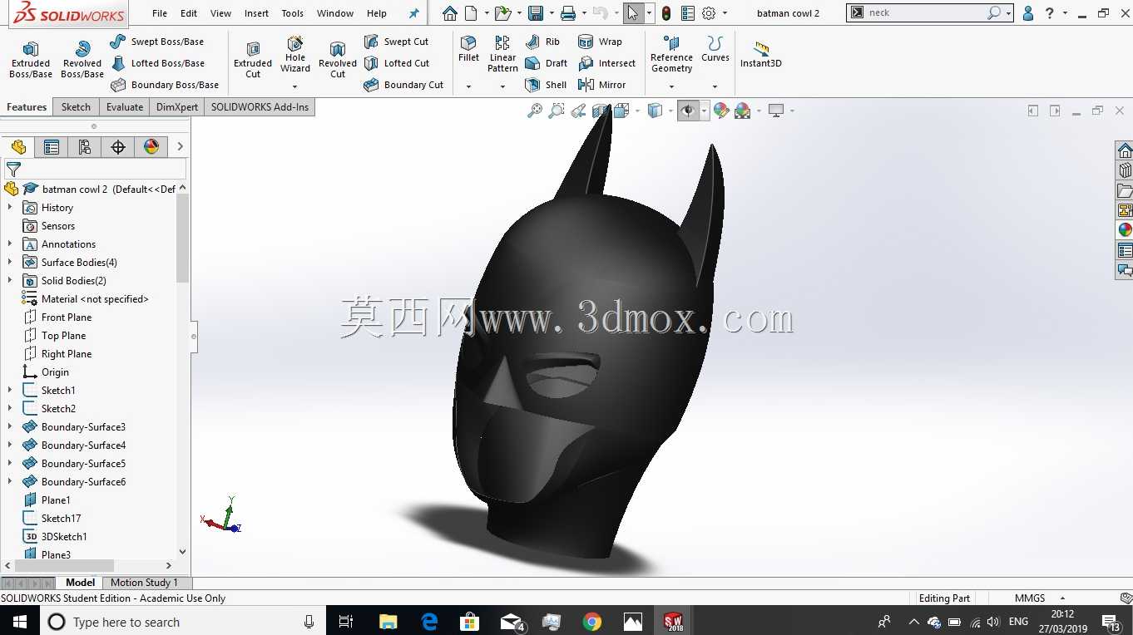The height and width of the screenshot is (635, 1133).
Task: Activate the Boundary Boss/Base feature
Action: [x=165, y=85]
